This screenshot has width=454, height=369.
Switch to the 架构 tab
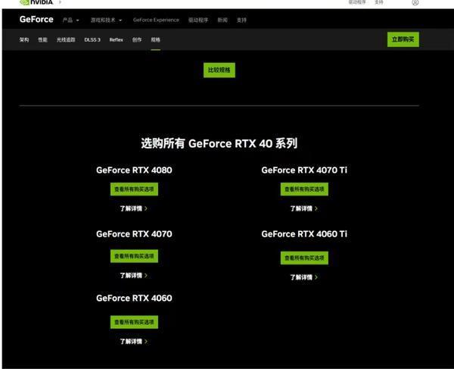pyautogui.click(x=24, y=39)
